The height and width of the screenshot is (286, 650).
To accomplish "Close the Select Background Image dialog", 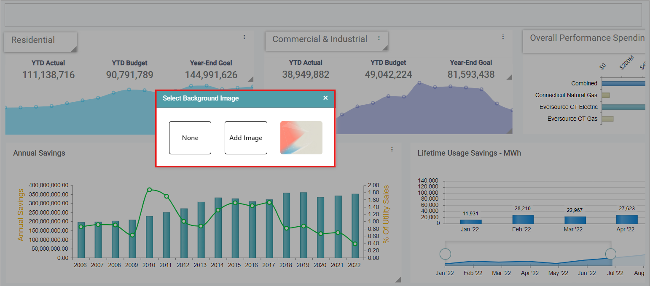I will (x=325, y=98).
